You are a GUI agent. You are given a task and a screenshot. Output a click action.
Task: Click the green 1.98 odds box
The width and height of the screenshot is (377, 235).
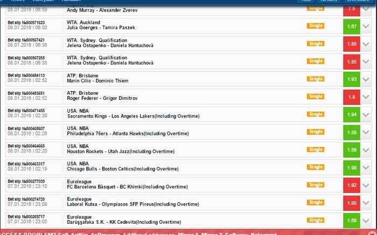pos(352,168)
